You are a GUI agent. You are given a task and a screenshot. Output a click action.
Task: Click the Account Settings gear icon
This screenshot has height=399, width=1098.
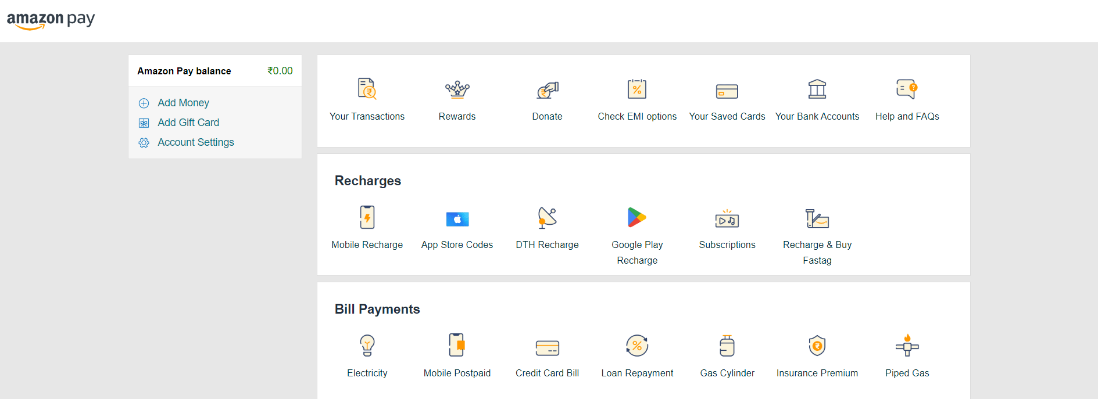[x=144, y=143]
